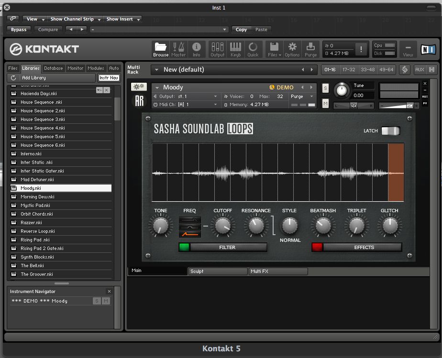Switch to the Database tab
The height and width of the screenshot is (358, 442).
point(53,68)
